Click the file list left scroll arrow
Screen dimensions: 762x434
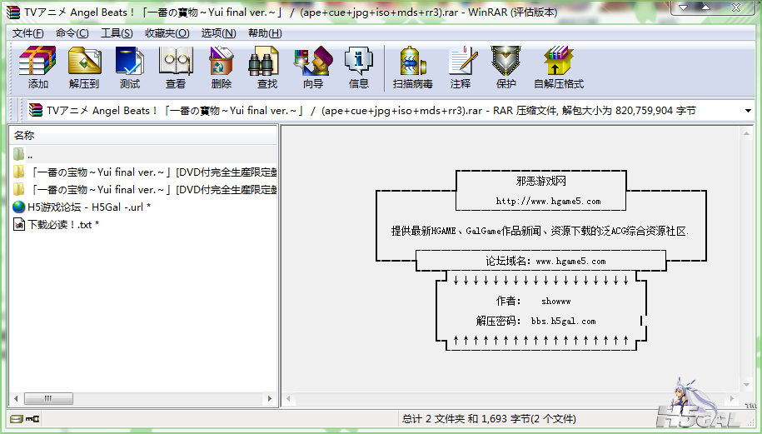tap(17, 398)
